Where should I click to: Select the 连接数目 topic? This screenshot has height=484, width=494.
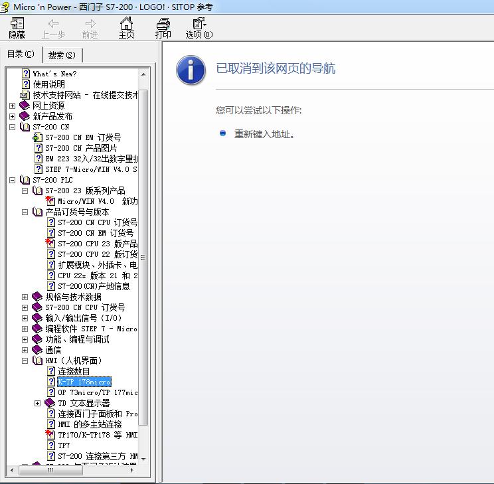(74, 371)
